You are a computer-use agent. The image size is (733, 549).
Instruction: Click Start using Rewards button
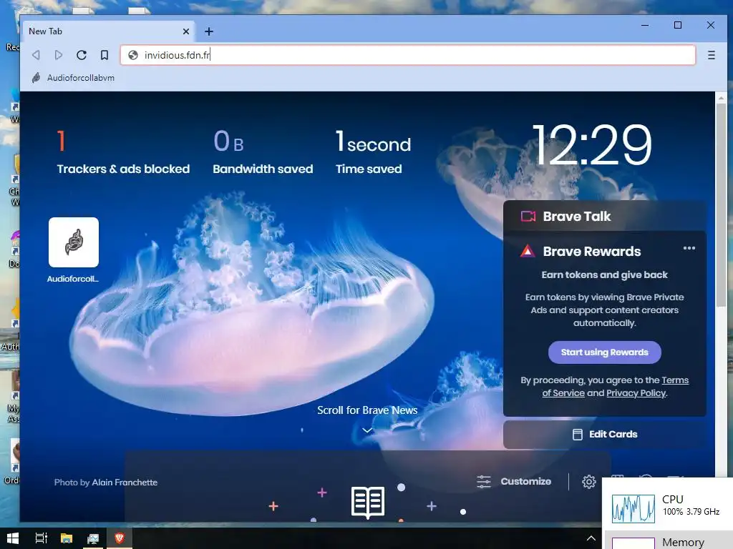604,352
